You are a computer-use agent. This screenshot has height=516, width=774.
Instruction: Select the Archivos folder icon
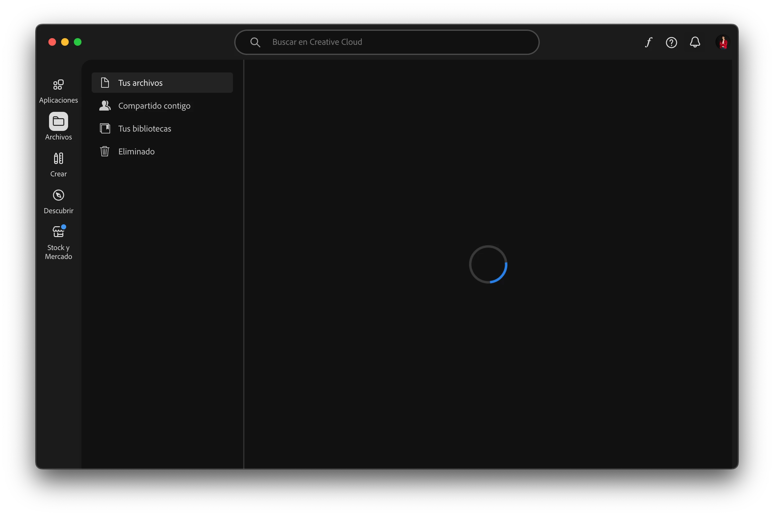click(x=58, y=121)
